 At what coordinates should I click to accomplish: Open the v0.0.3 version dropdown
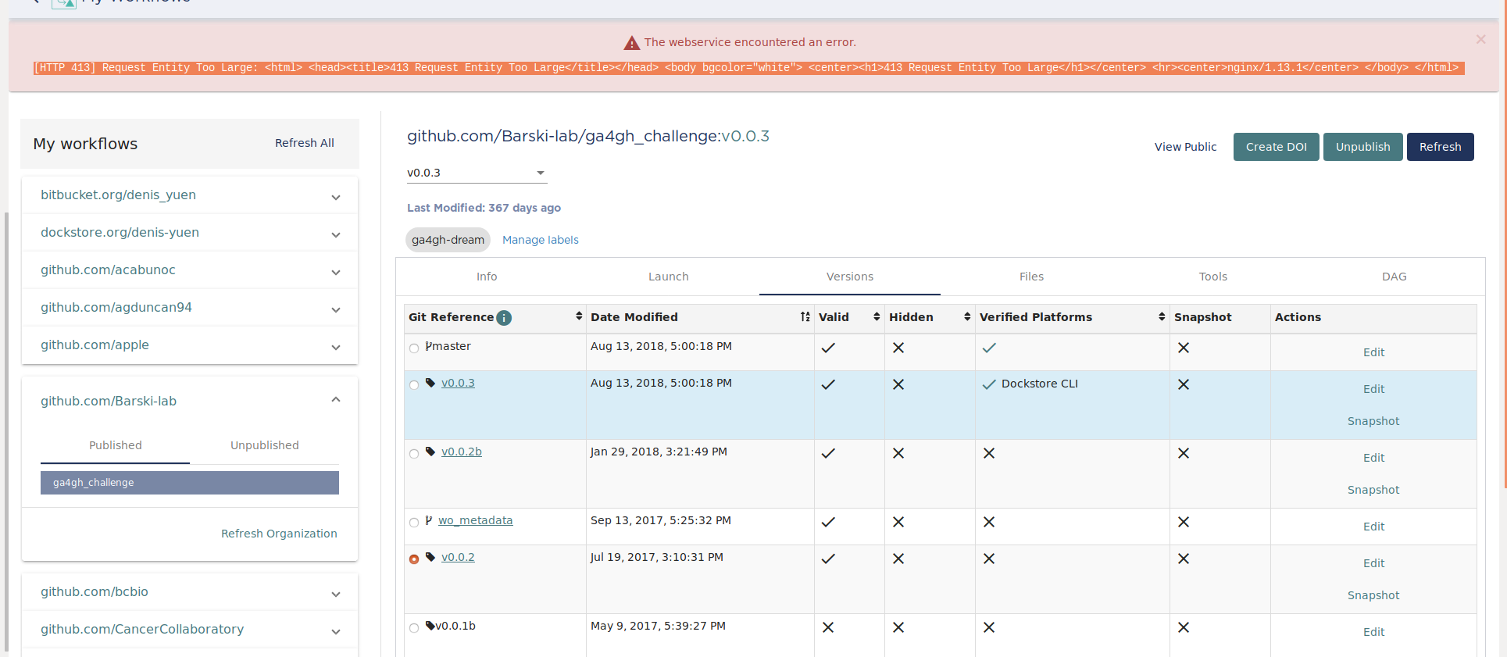pyautogui.click(x=477, y=173)
